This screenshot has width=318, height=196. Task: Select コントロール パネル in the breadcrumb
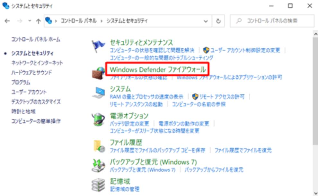[79, 20]
